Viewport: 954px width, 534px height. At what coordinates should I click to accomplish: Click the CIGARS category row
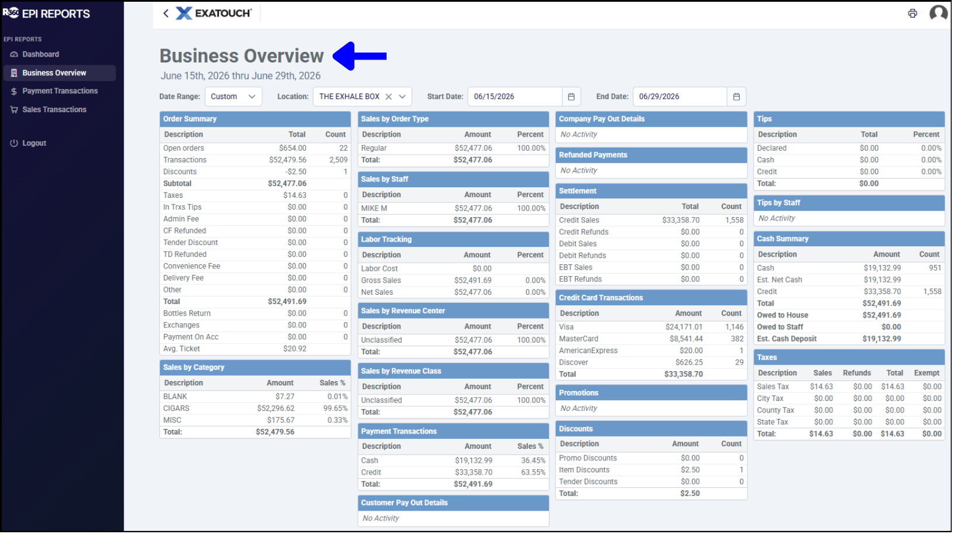pyautogui.click(x=255, y=409)
